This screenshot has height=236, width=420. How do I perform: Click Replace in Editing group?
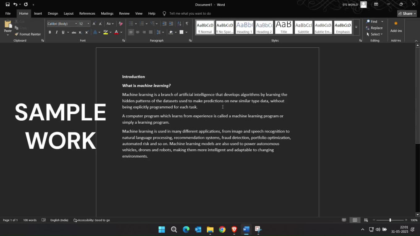point(374,28)
